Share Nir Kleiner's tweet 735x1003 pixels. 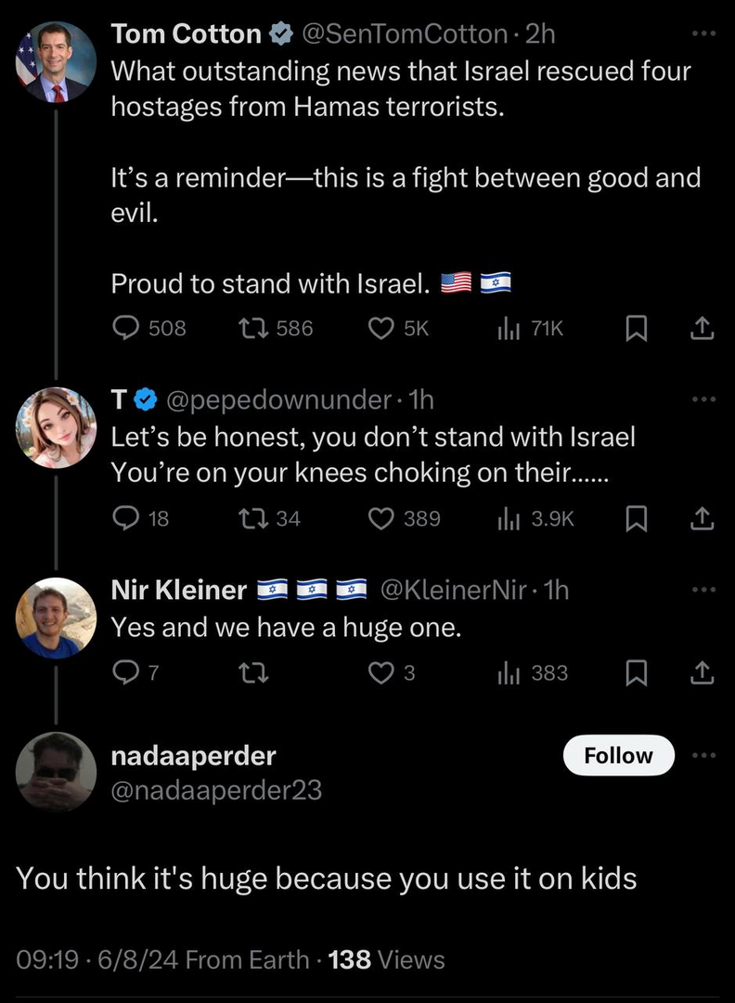[703, 673]
